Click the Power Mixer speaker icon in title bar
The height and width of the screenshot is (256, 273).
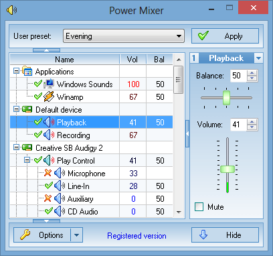pyautogui.click(x=11, y=10)
